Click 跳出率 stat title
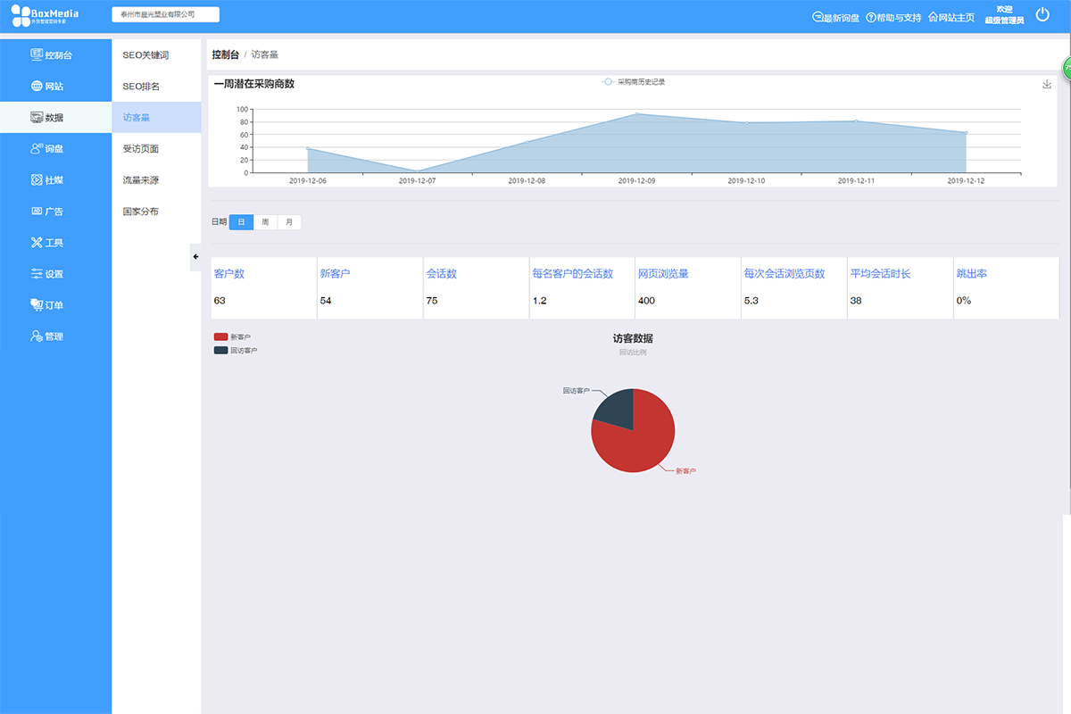Screen dimensions: 1071x714 971,274
